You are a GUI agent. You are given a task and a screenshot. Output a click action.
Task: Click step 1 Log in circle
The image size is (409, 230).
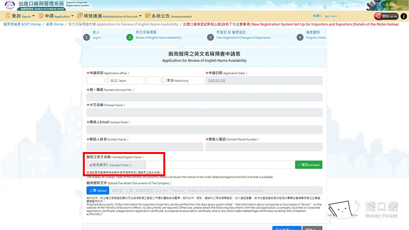[87, 37]
